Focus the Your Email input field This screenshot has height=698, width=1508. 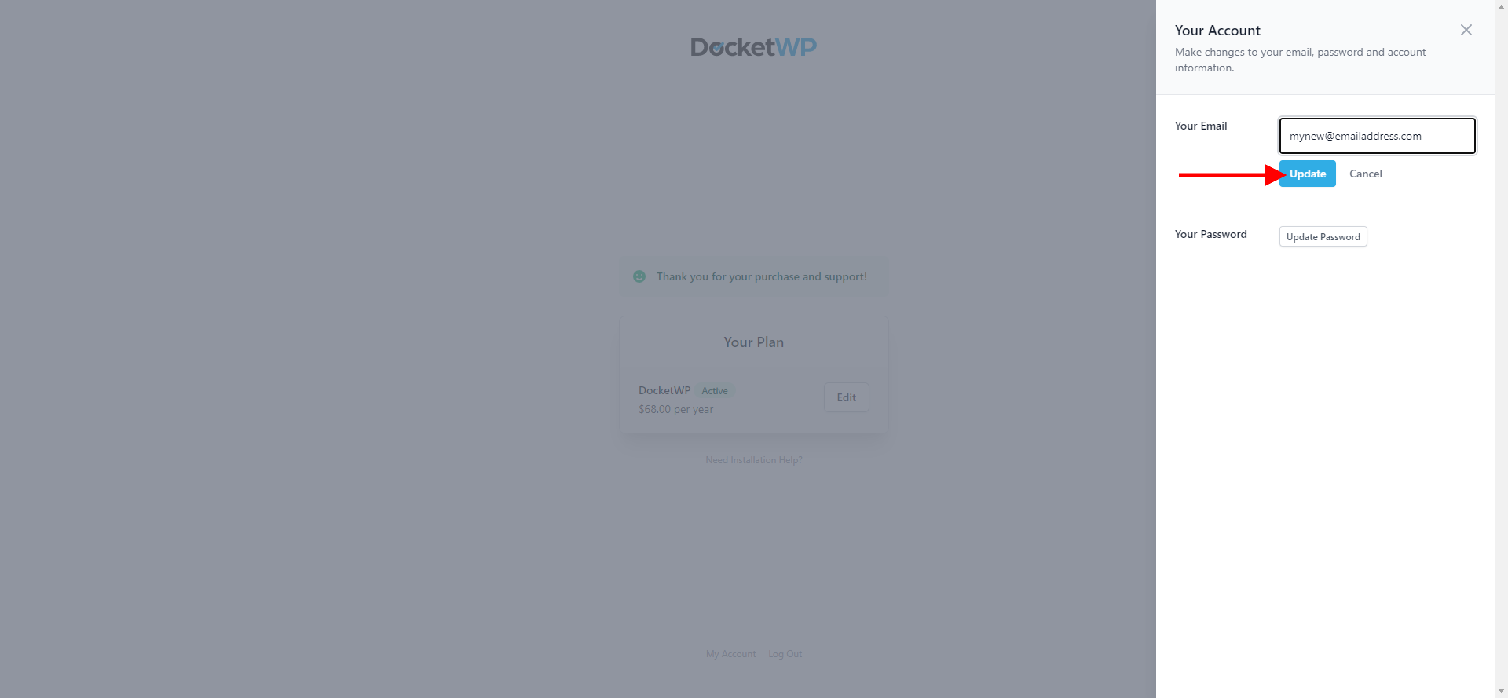click(1377, 136)
